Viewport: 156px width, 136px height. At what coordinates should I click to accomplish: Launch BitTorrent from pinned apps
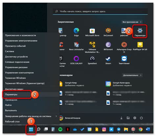click(x=108, y=46)
